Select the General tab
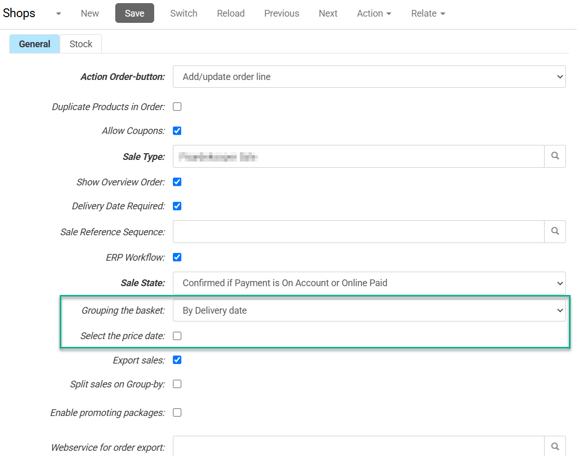Screen dimensions: 582x456 coord(35,44)
